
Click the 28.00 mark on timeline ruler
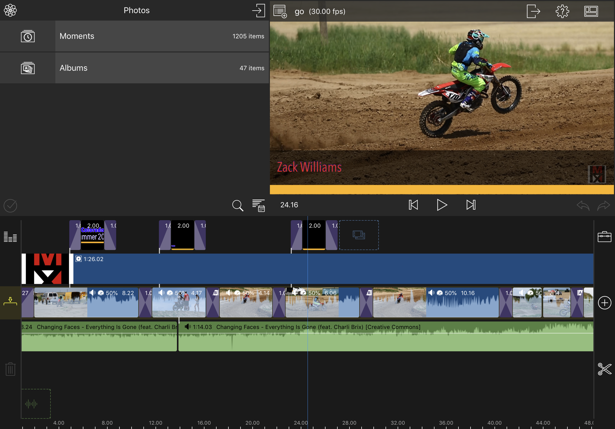point(349,423)
